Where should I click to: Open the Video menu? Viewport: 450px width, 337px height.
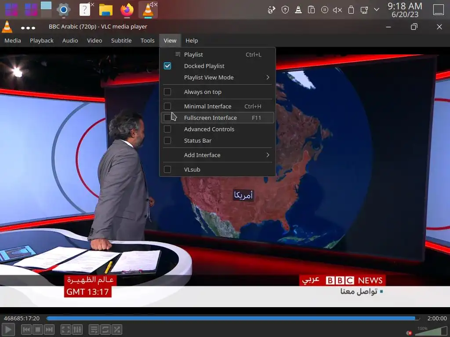tap(94, 40)
